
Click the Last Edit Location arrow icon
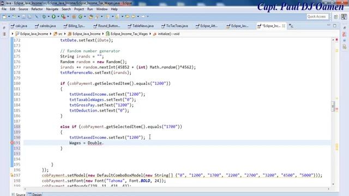click(128, 16)
